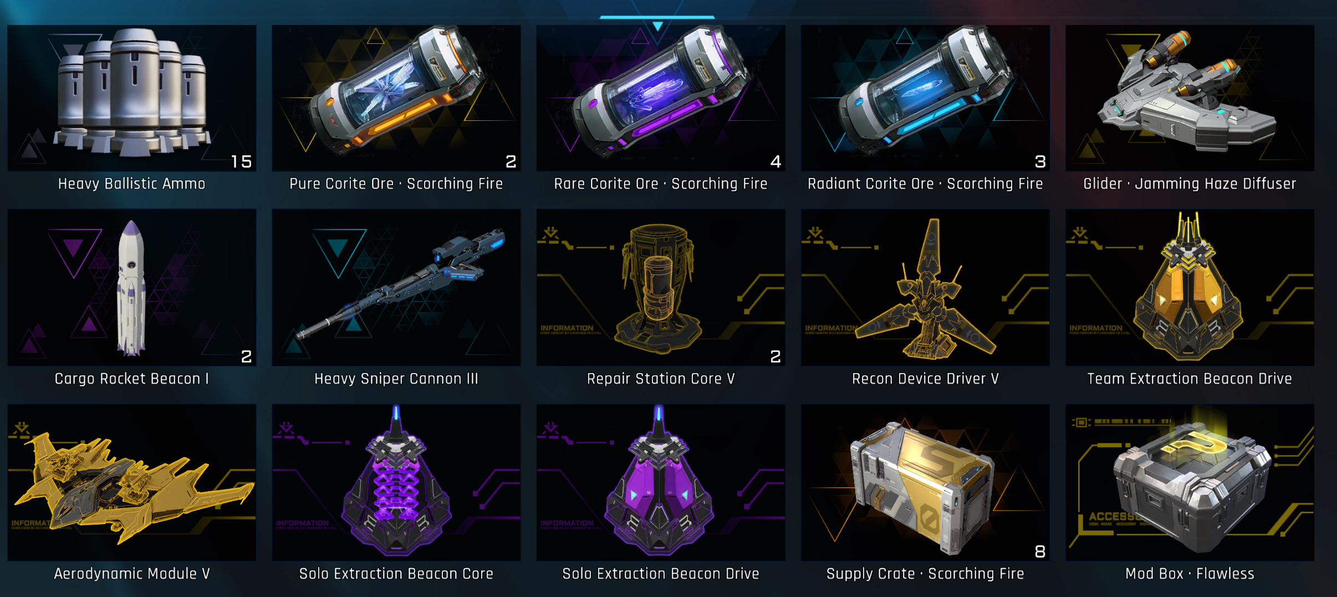Click the blue downward arrow marker at top
Screen dimensions: 1337x597
(657, 26)
